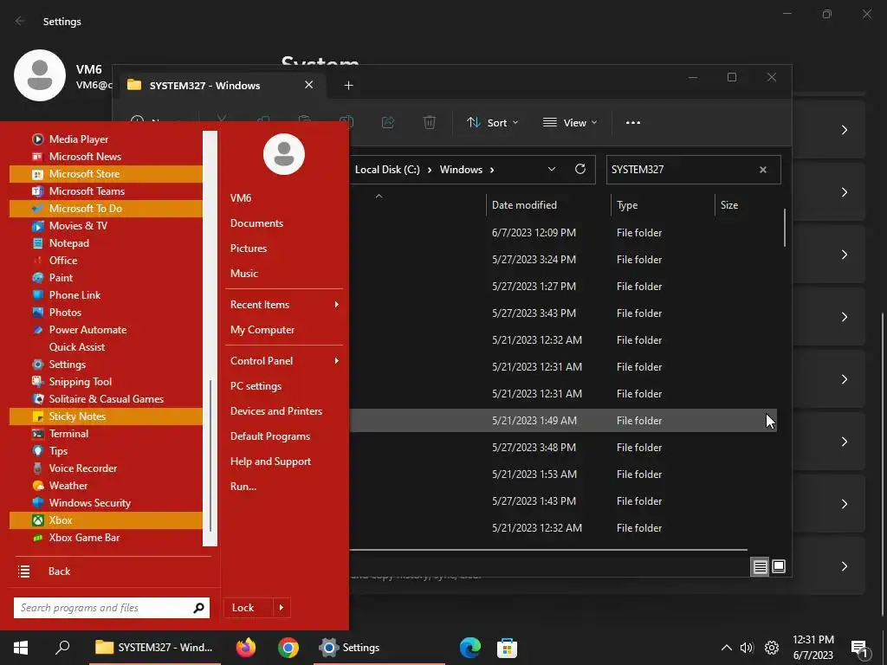The image size is (887, 665).
Task: Click the Windows Start button
Action: (21, 648)
